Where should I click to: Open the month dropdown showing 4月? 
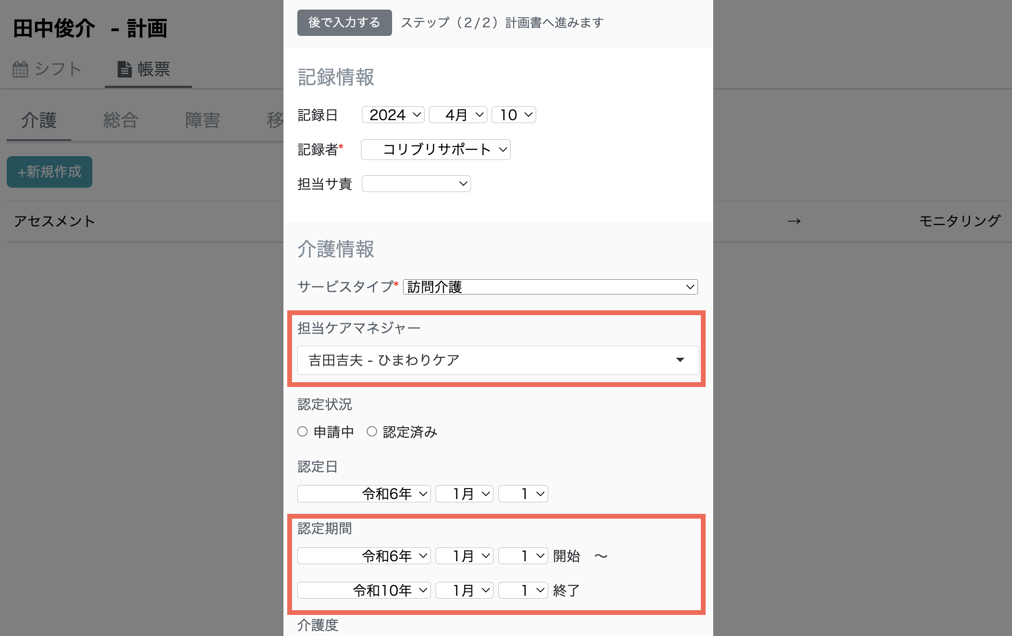pos(458,114)
